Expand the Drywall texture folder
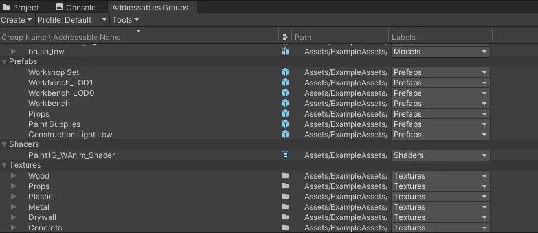This screenshot has height=233, width=538. (14, 217)
